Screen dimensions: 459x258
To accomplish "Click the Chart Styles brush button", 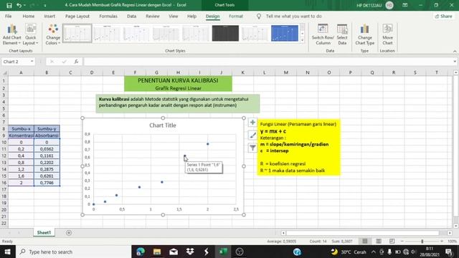I will tap(252, 135).
